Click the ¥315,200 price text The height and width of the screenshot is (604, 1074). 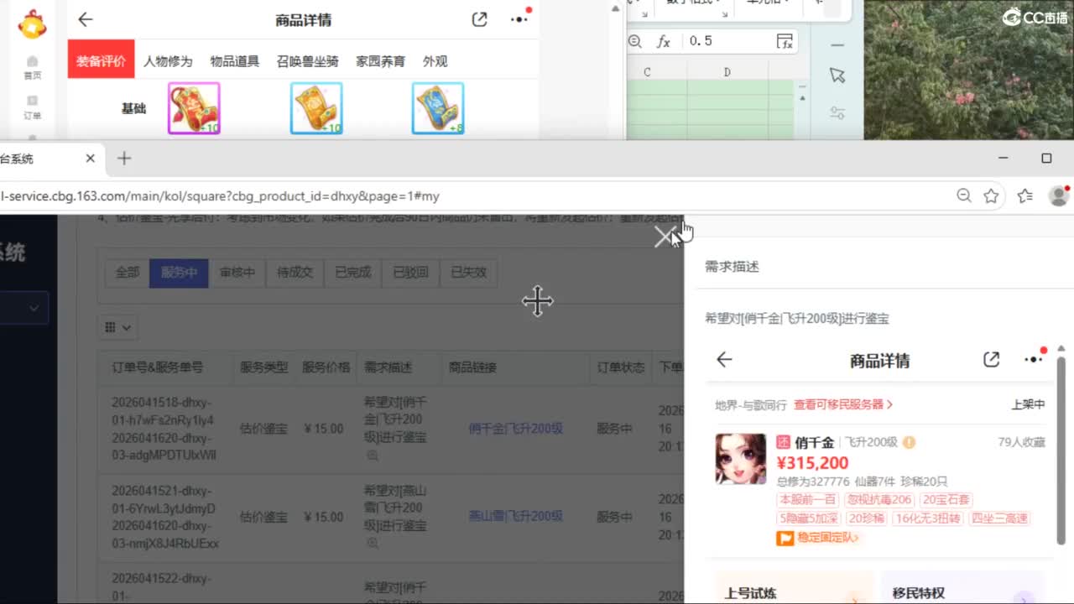click(x=813, y=463)
